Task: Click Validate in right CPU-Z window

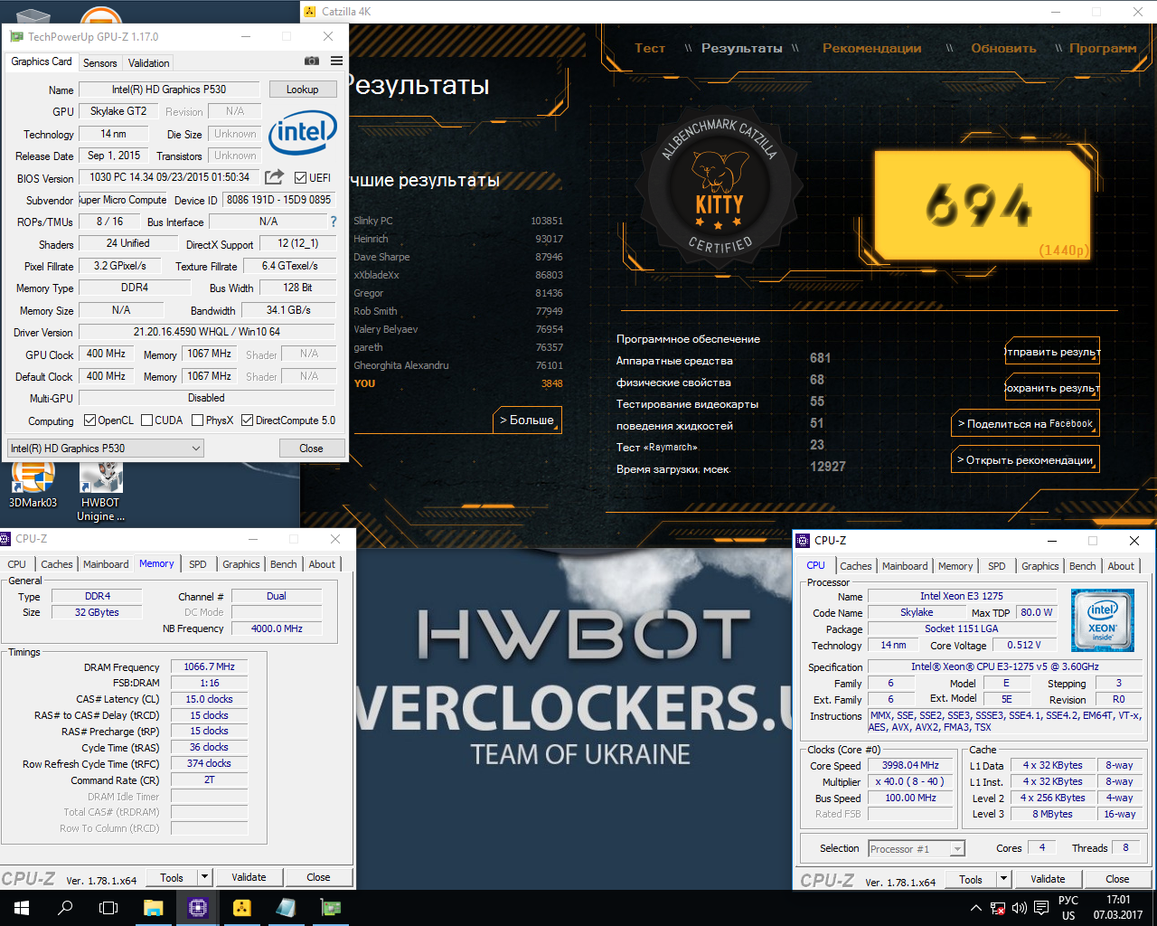Action: (1048, 879)
